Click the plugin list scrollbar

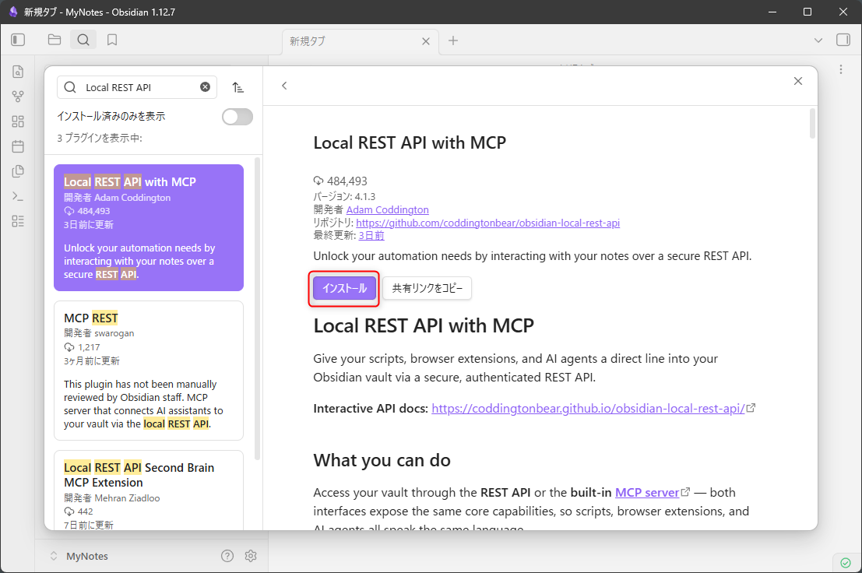[257, 308]
